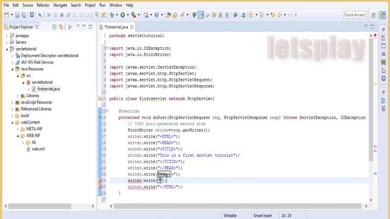The height and width of the screenshot is (219, 390).
Task: Select the Project Explorer tab
Action: pos(21,27)
